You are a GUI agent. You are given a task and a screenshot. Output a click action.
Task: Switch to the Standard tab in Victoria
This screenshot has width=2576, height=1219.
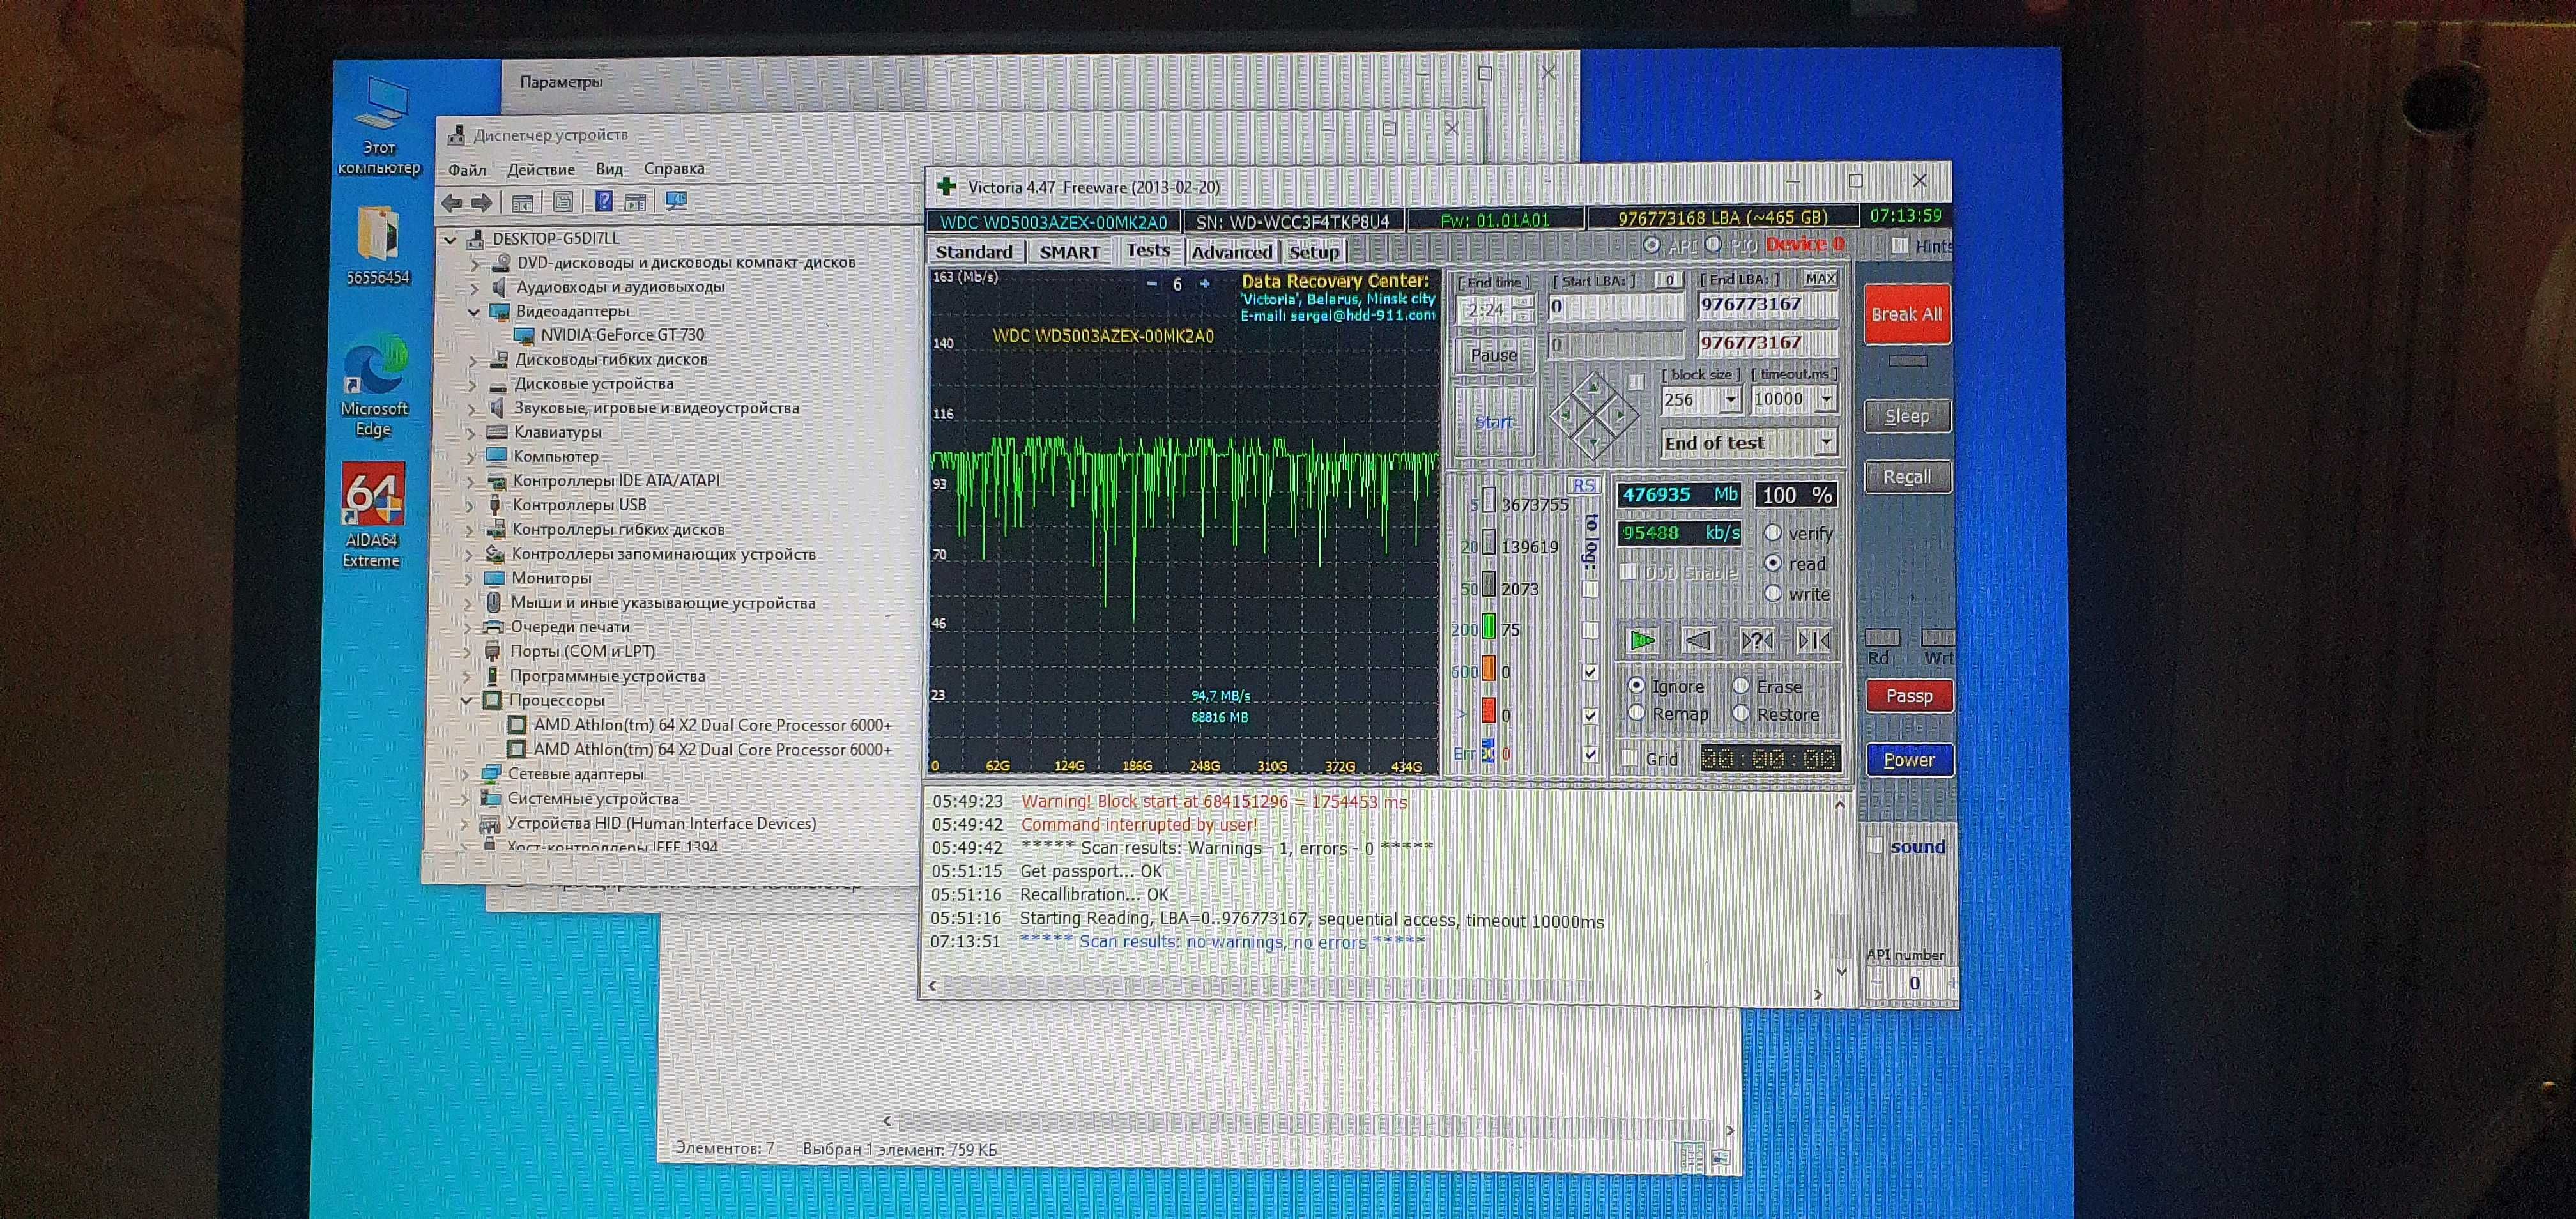tap(974, 252)
